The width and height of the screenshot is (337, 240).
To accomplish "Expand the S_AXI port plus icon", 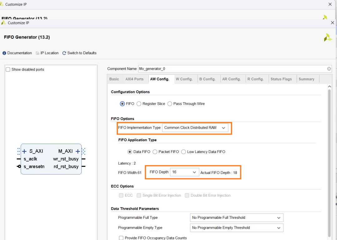I will point(24,151).
